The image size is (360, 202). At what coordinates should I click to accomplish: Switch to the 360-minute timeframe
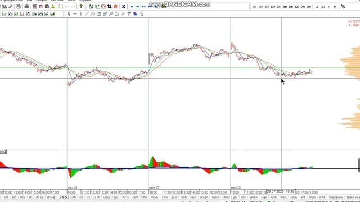pos(309,7)
